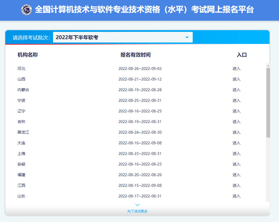Screen dimensions: 279x222
Task: Click 进入 in the 吉林 row
Action: point(236,122)
